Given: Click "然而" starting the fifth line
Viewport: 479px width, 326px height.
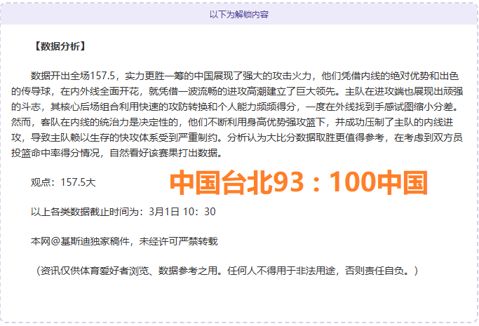Looking at the screenshot, I should (x=21, y=122).
